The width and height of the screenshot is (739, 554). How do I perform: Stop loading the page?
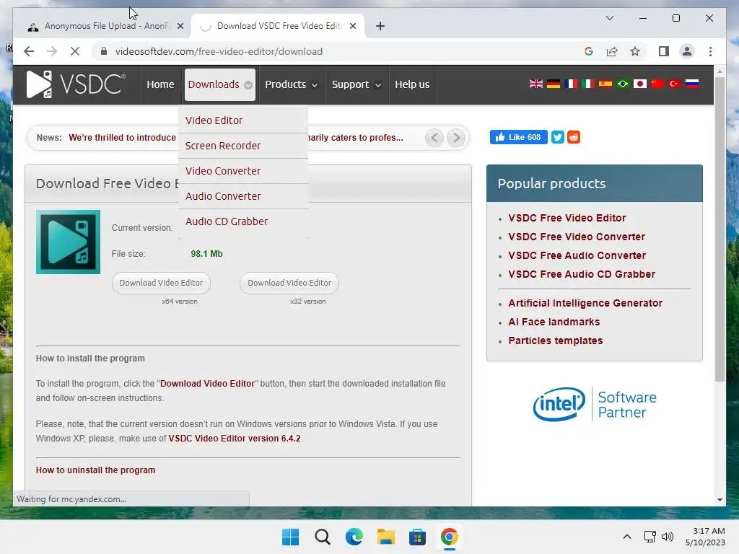[x=75, y=51]
